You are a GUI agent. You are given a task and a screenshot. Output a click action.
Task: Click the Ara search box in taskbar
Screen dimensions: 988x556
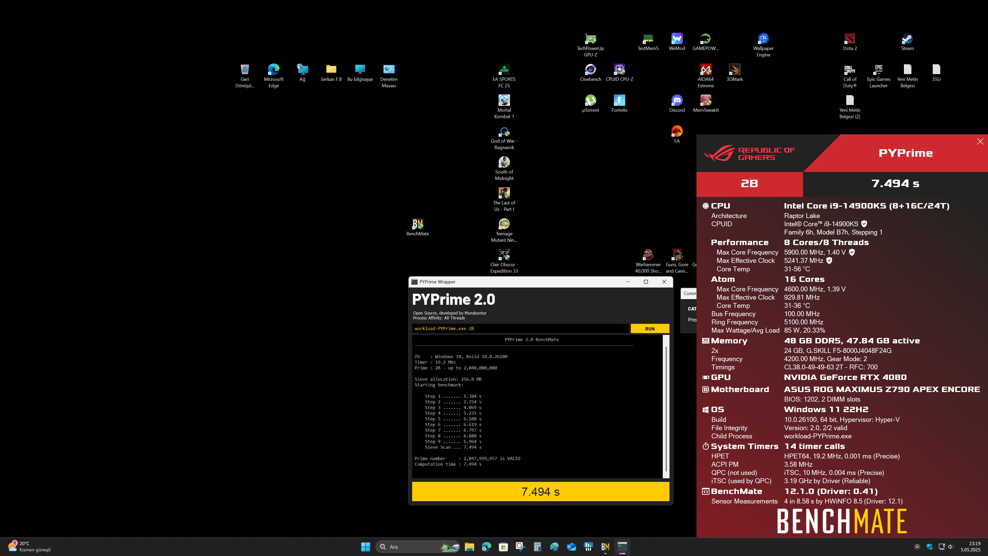[x=418, y=547]
